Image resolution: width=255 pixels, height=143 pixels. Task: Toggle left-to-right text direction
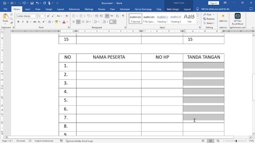click(x=107, y=16)
